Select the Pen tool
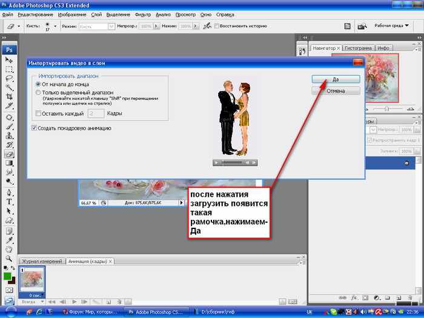The image size is (424, 318). [x=9, y=193]
